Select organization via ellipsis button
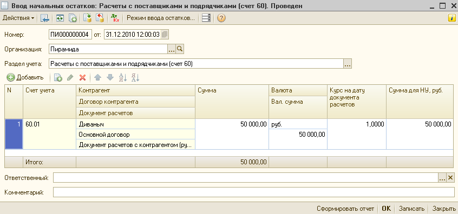This screenshot has width=458, height=214. [172, 49]
